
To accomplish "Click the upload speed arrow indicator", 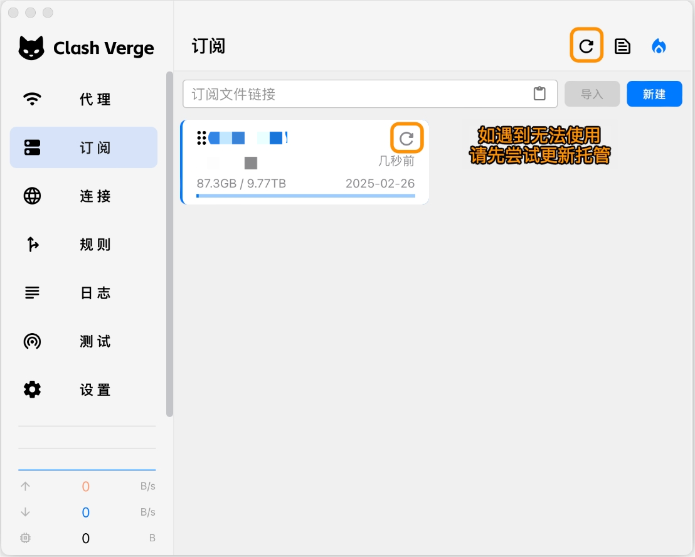I will pos(25,486).
